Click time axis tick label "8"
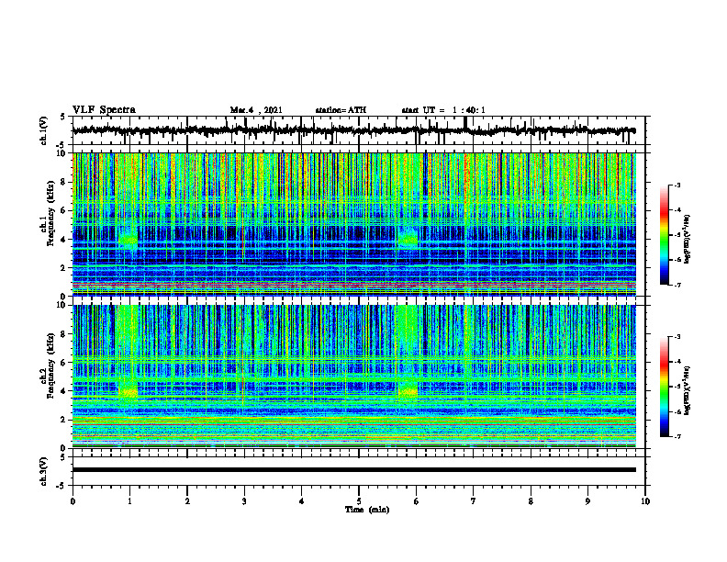This screenshot has height=562, width=727. 531,501
